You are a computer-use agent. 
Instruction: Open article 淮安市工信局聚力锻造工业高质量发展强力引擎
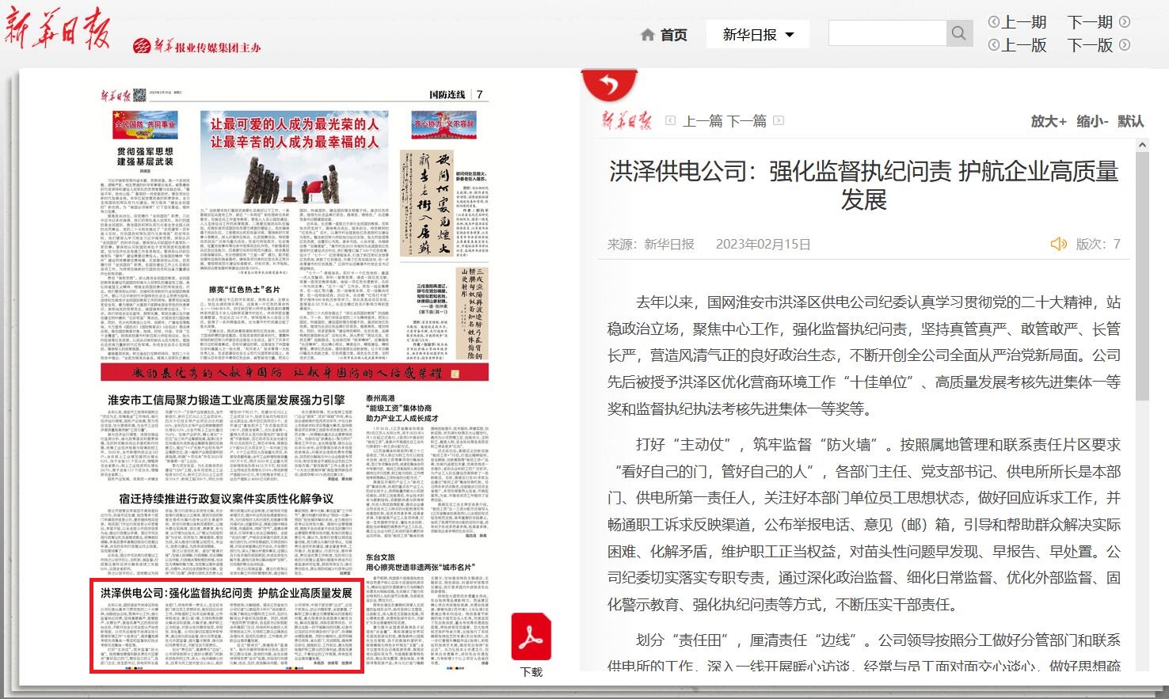point(227,401)
